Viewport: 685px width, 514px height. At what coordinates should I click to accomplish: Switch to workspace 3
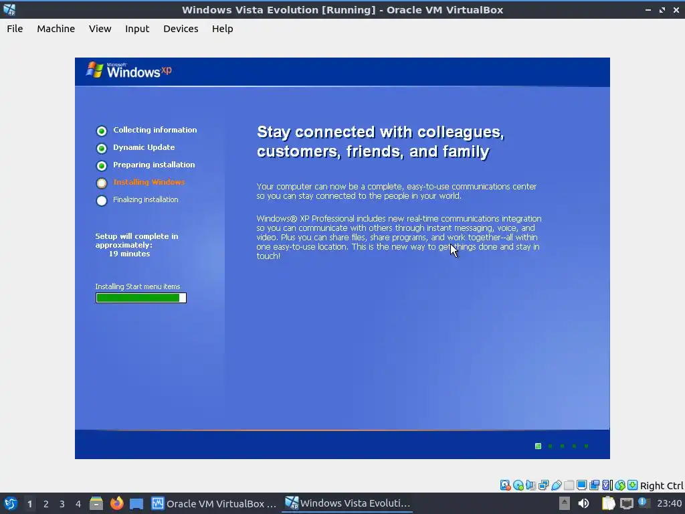point(62,504)
